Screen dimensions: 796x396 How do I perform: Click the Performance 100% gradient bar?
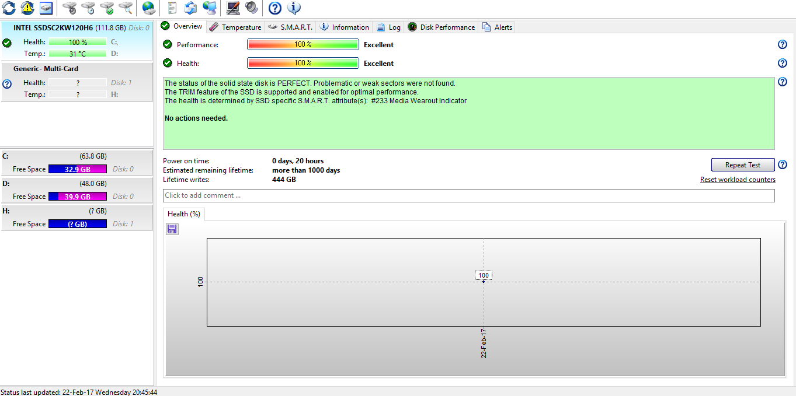tap(303, 44)
